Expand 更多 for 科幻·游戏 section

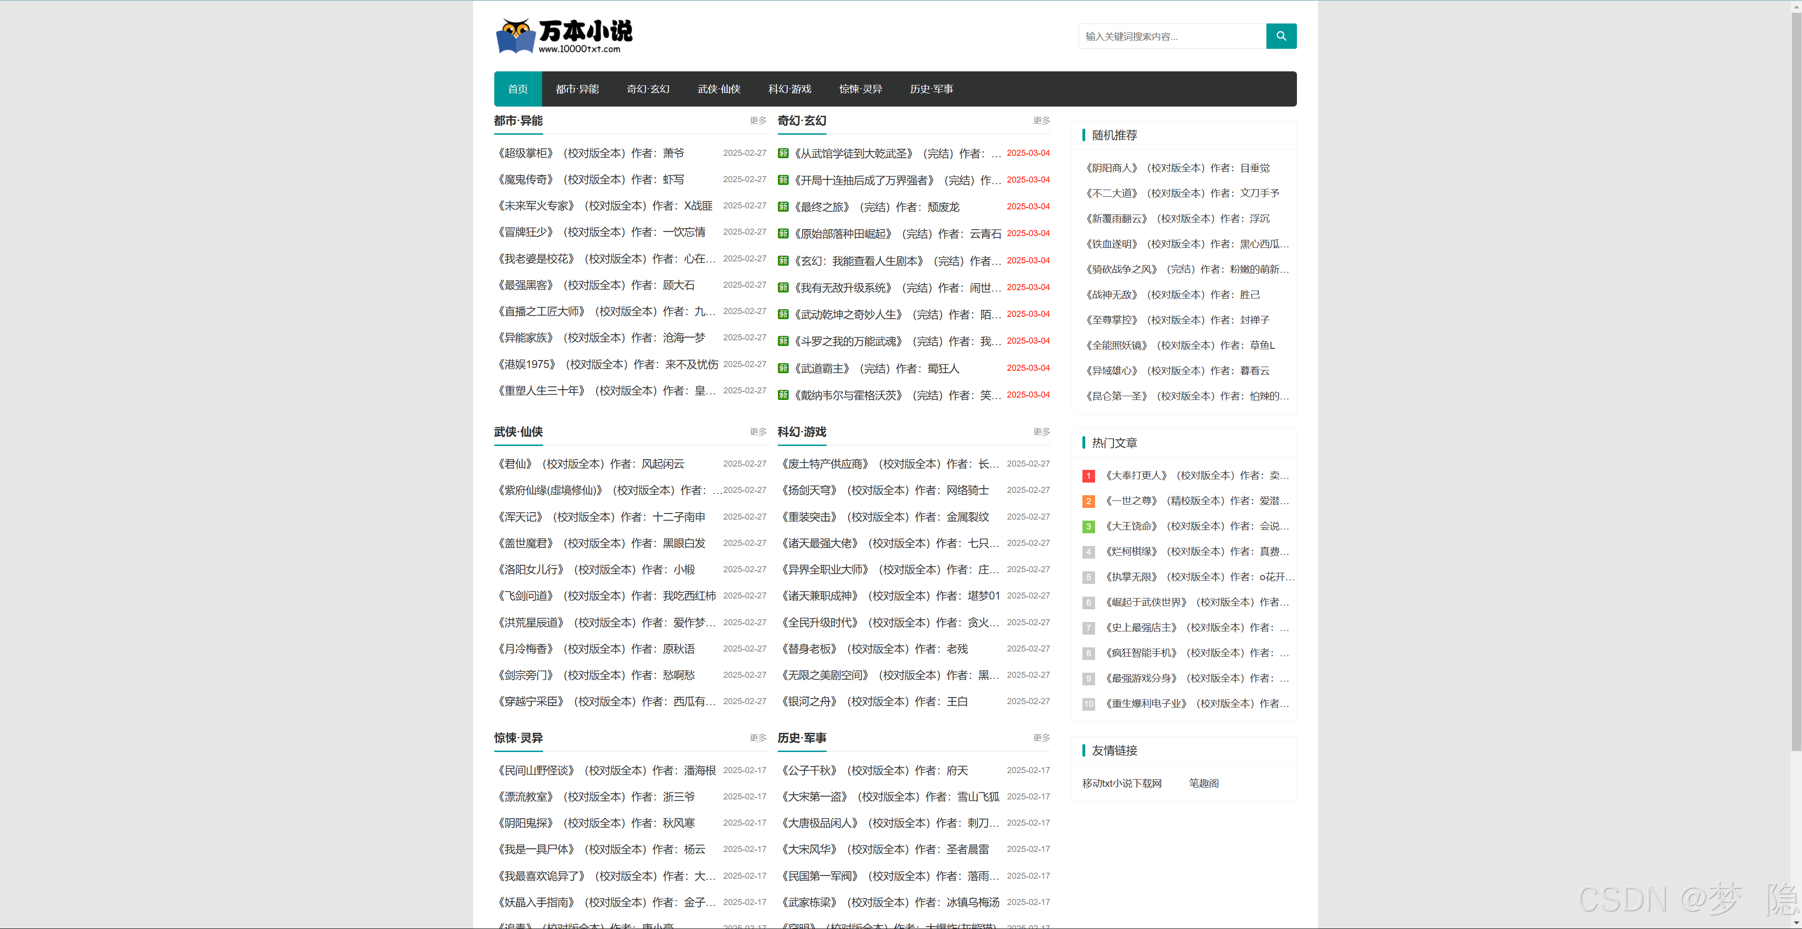(x=1041, y=431)
